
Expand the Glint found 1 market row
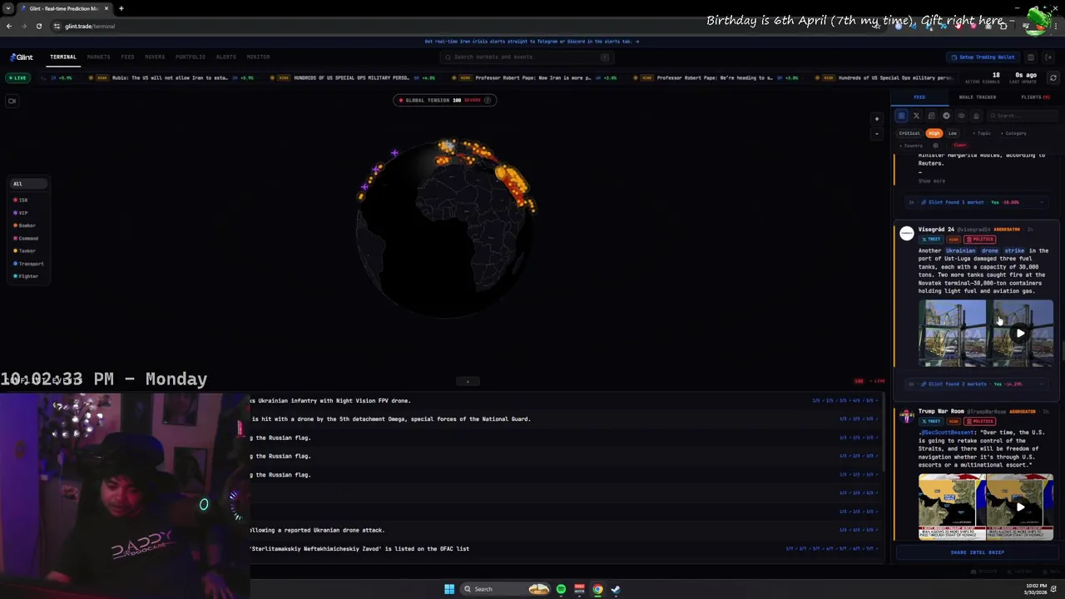click(976, 202)
